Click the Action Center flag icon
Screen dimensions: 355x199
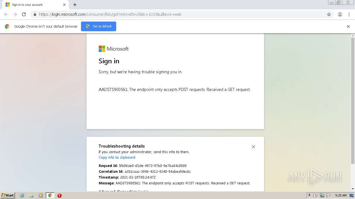(x=329, y=195)
